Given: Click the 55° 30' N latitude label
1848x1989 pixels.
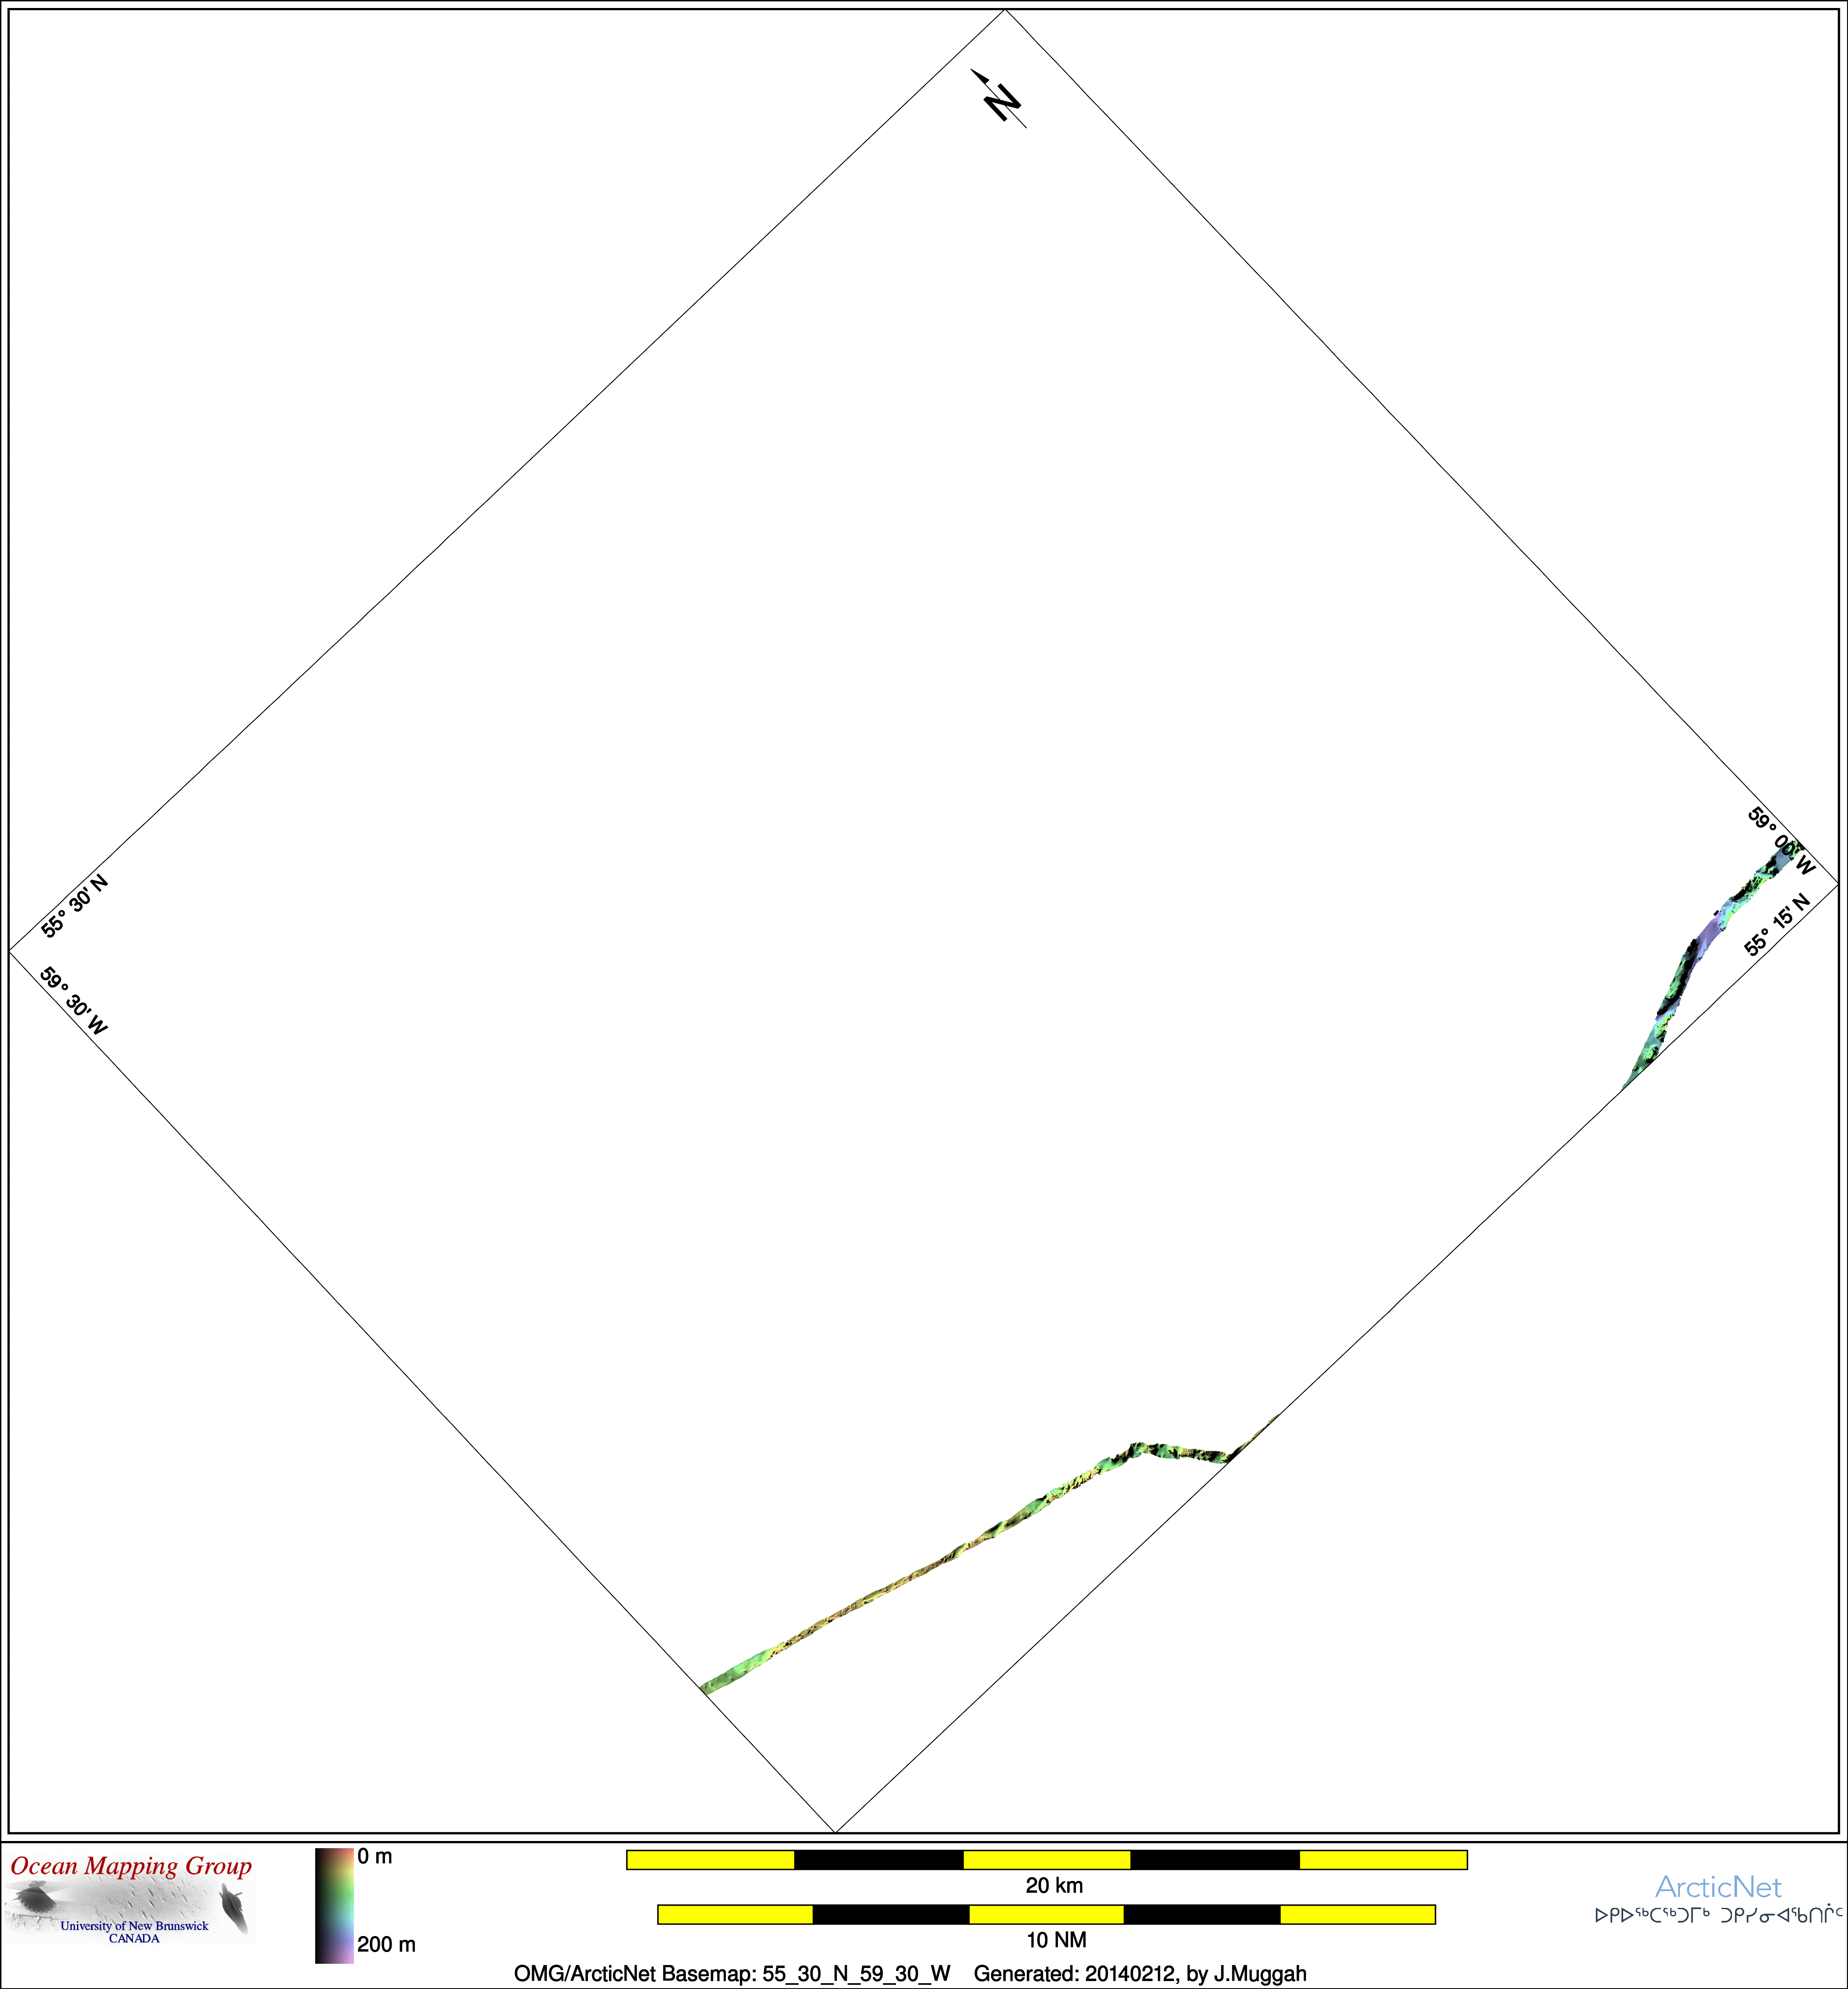Looking at the screenshot, I should 74,906.
